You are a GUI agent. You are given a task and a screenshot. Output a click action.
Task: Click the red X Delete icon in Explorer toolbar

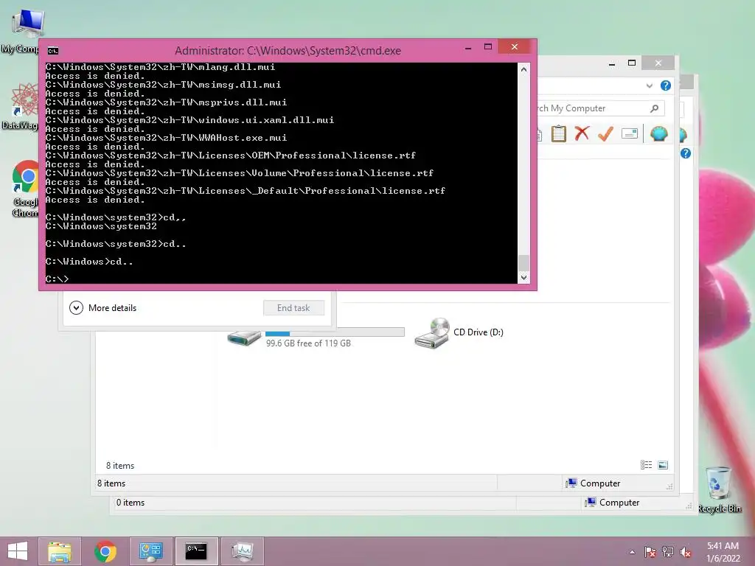coord(582,133)
